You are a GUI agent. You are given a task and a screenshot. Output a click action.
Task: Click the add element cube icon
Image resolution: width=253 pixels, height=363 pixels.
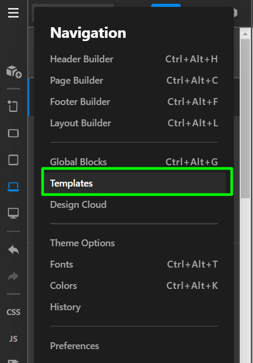(x=14, y=72)
